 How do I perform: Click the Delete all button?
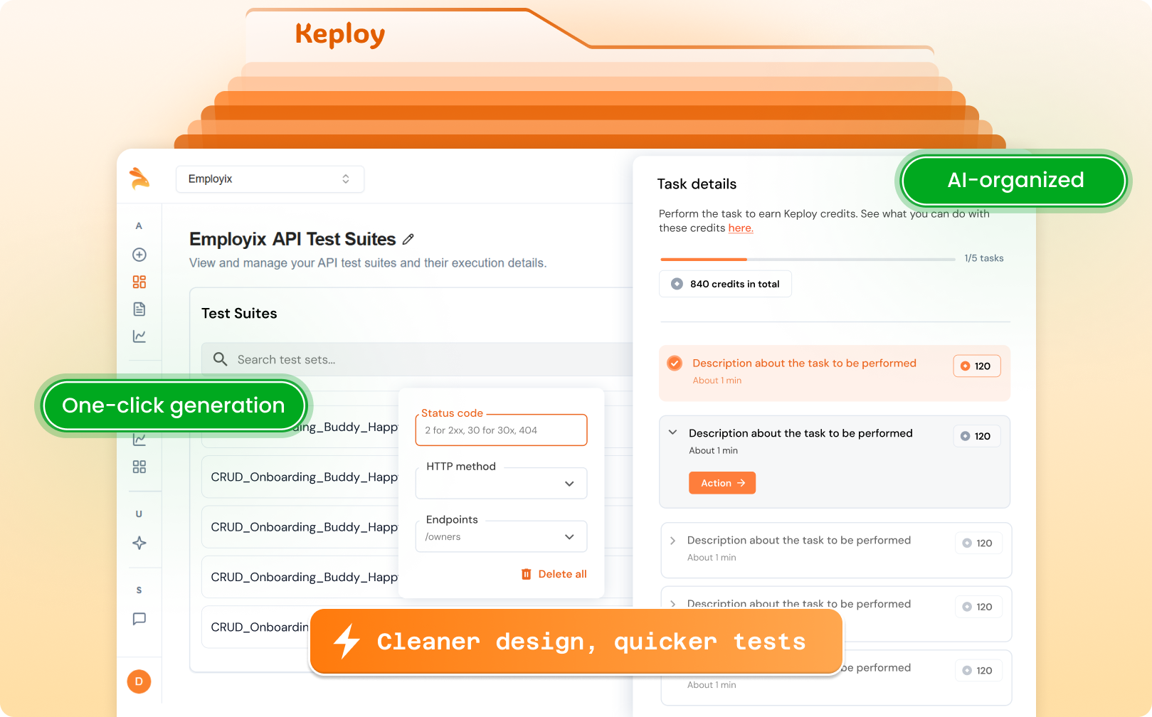[x=554, y=574]
